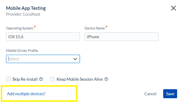Show help info for Keep Mobile Session Alive
The image size is (182, 104).
tap(106, 79)
